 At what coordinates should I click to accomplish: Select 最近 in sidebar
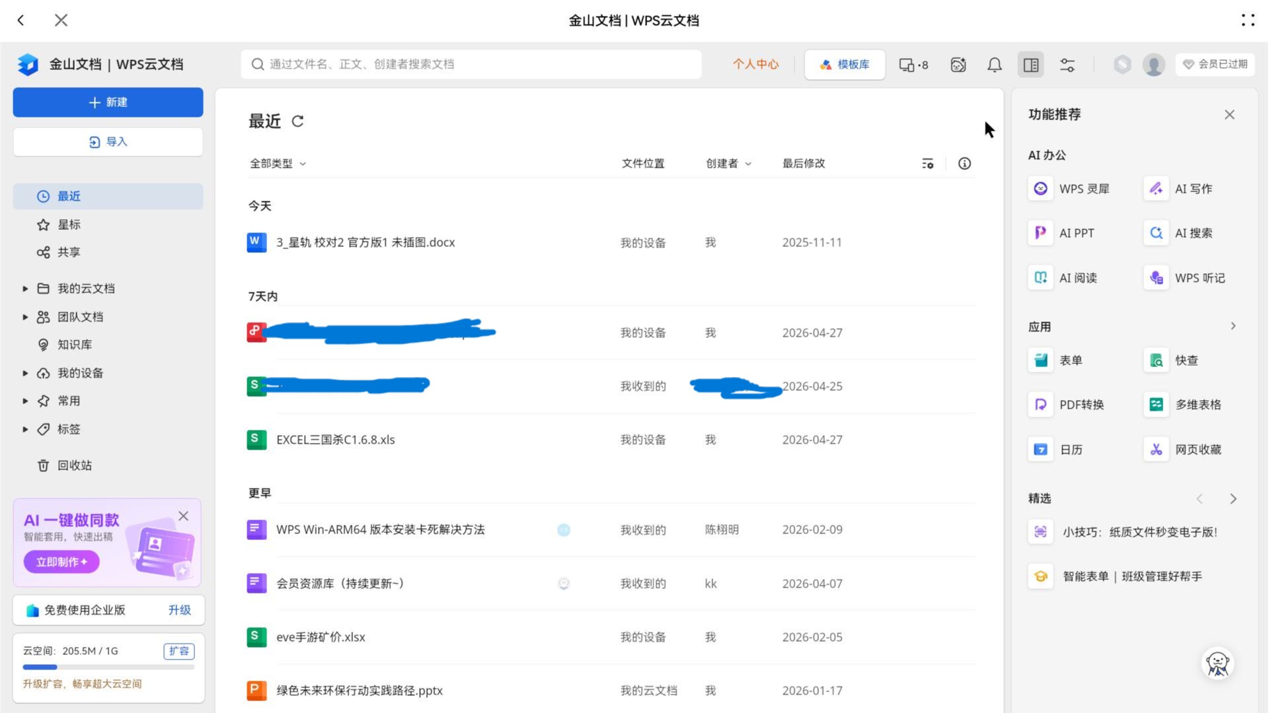click(x=108, y=197)
